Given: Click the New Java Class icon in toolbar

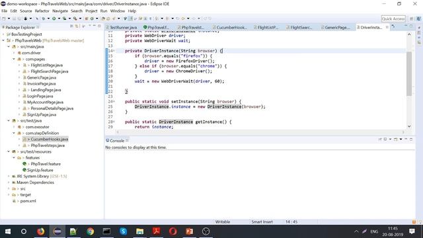Looking at the screenshot, I should [92, 19].
